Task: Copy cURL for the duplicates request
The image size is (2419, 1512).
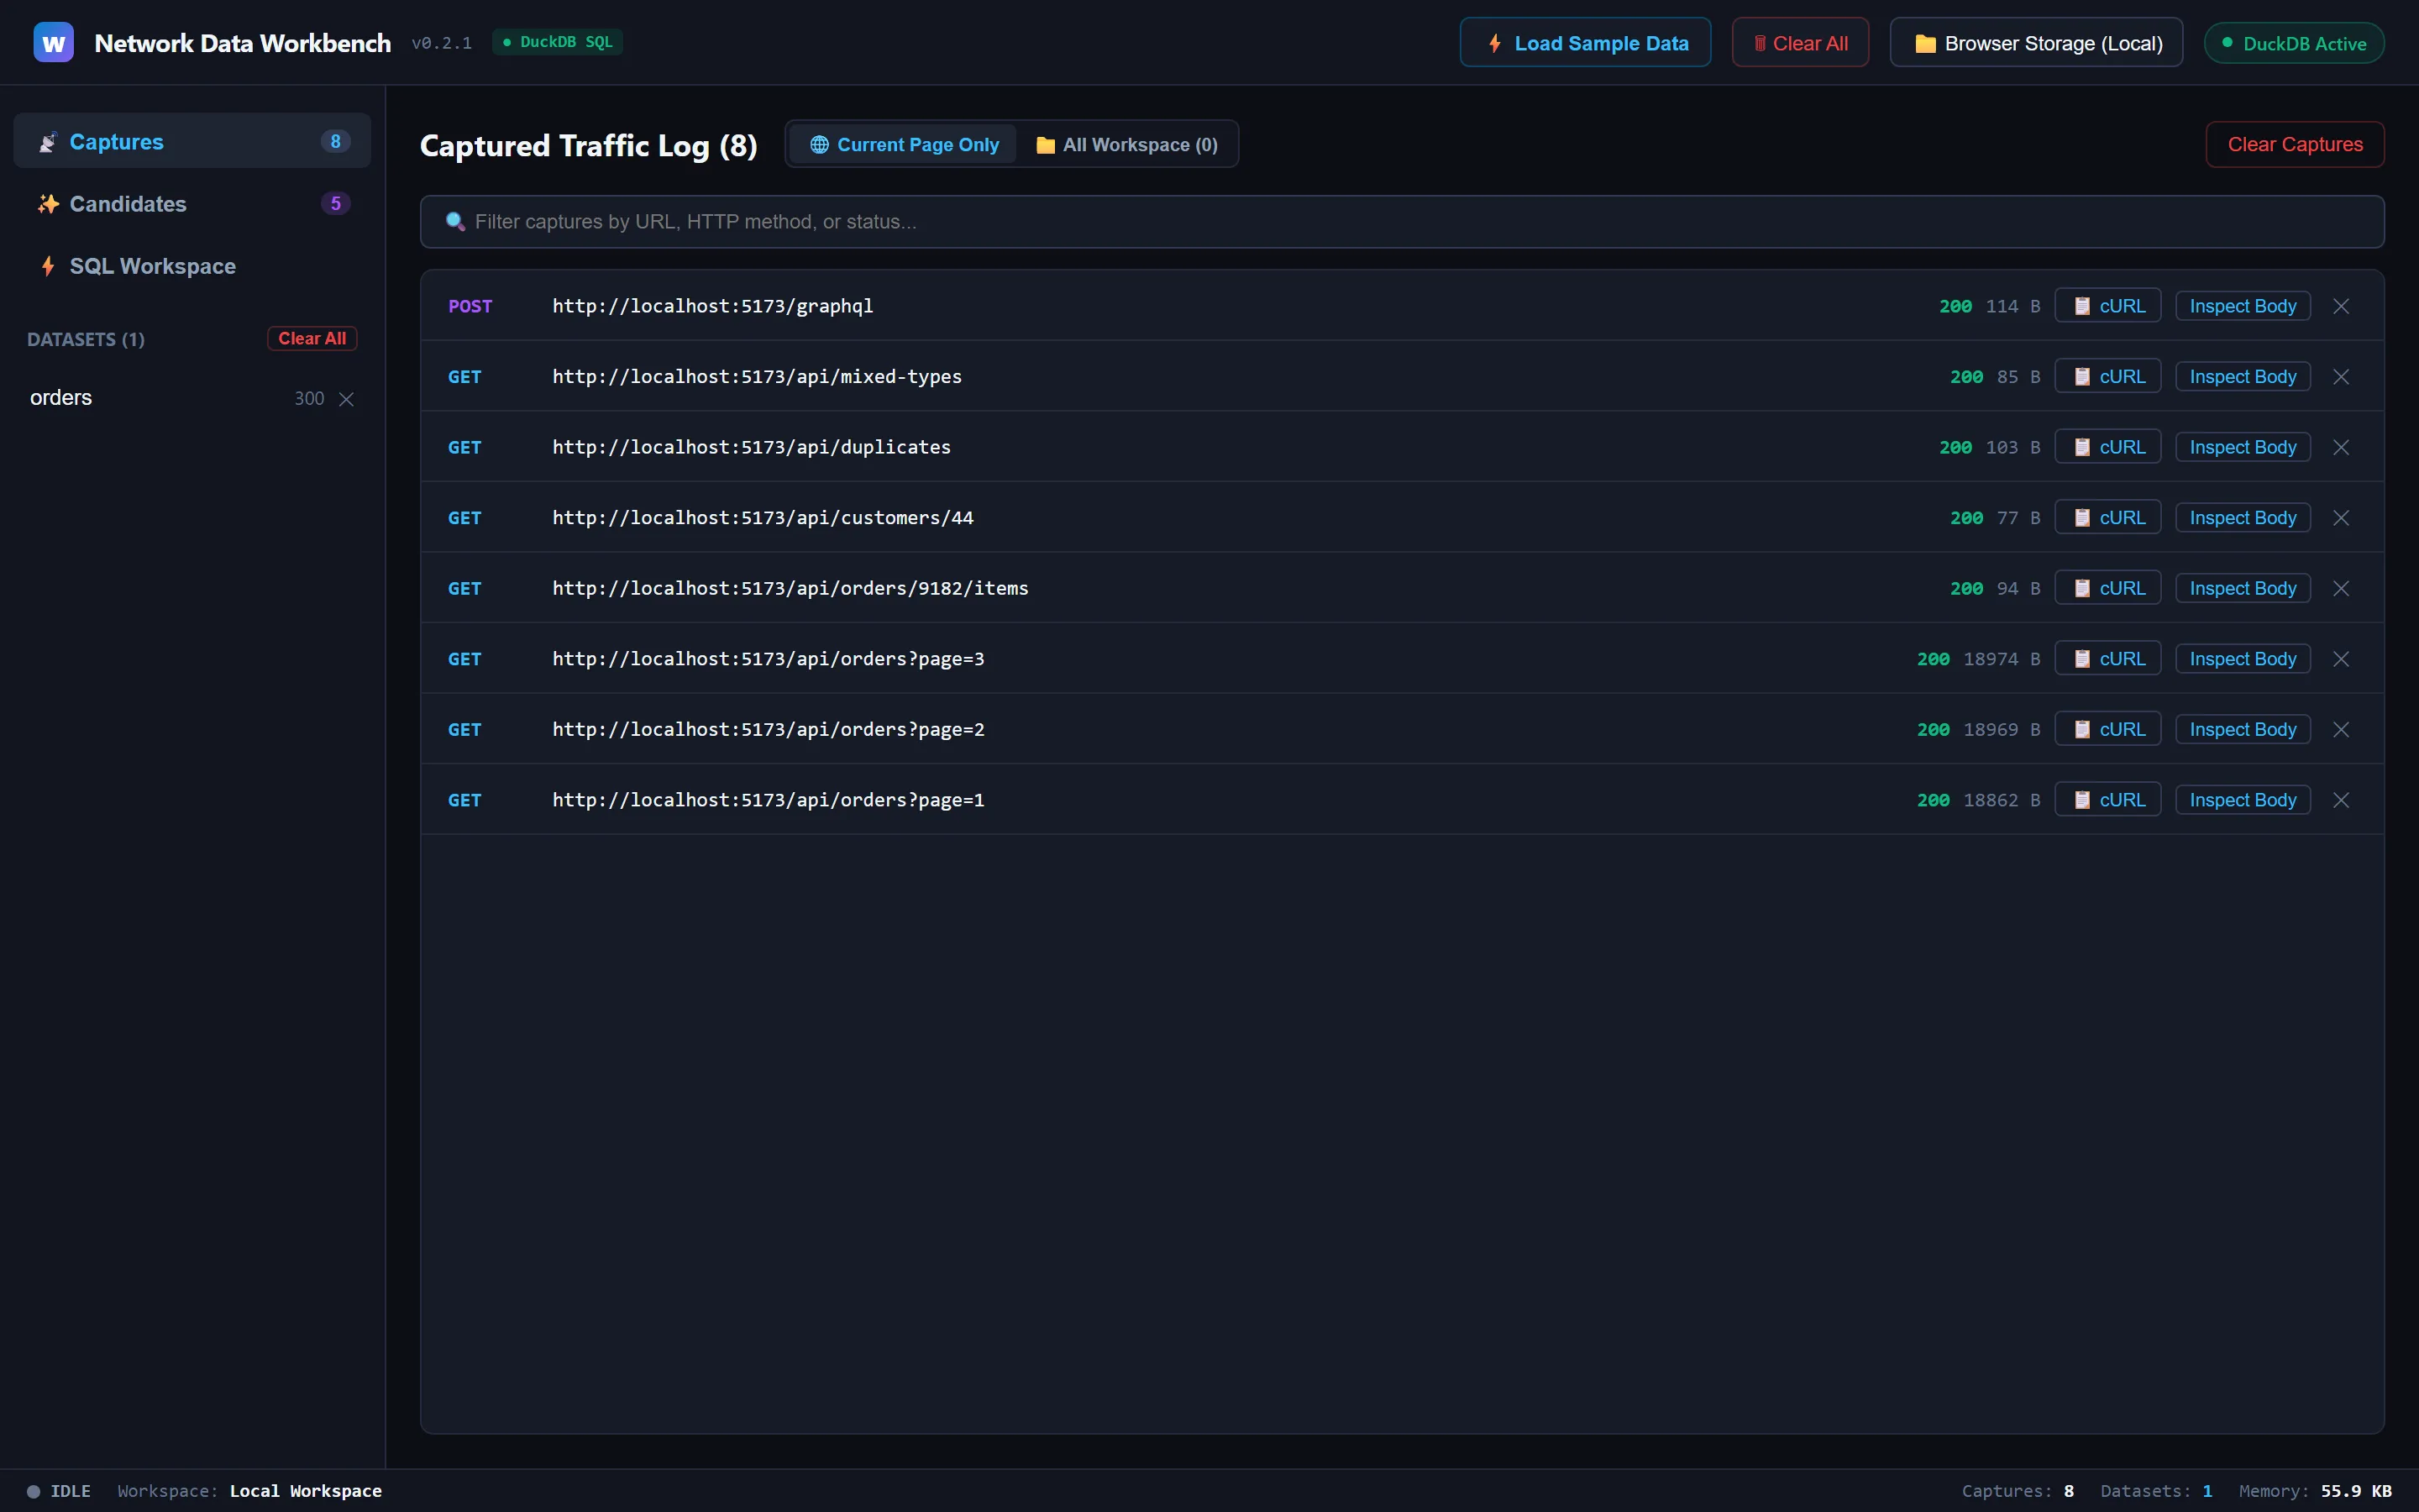Action: (x=2108, y=447)
